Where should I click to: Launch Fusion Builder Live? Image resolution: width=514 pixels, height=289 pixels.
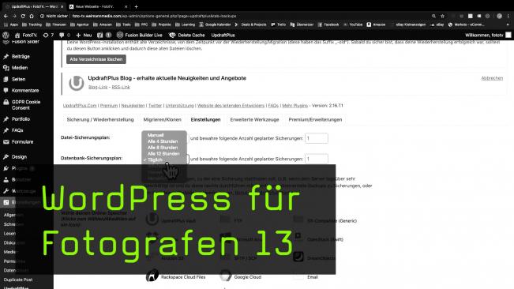140,35
